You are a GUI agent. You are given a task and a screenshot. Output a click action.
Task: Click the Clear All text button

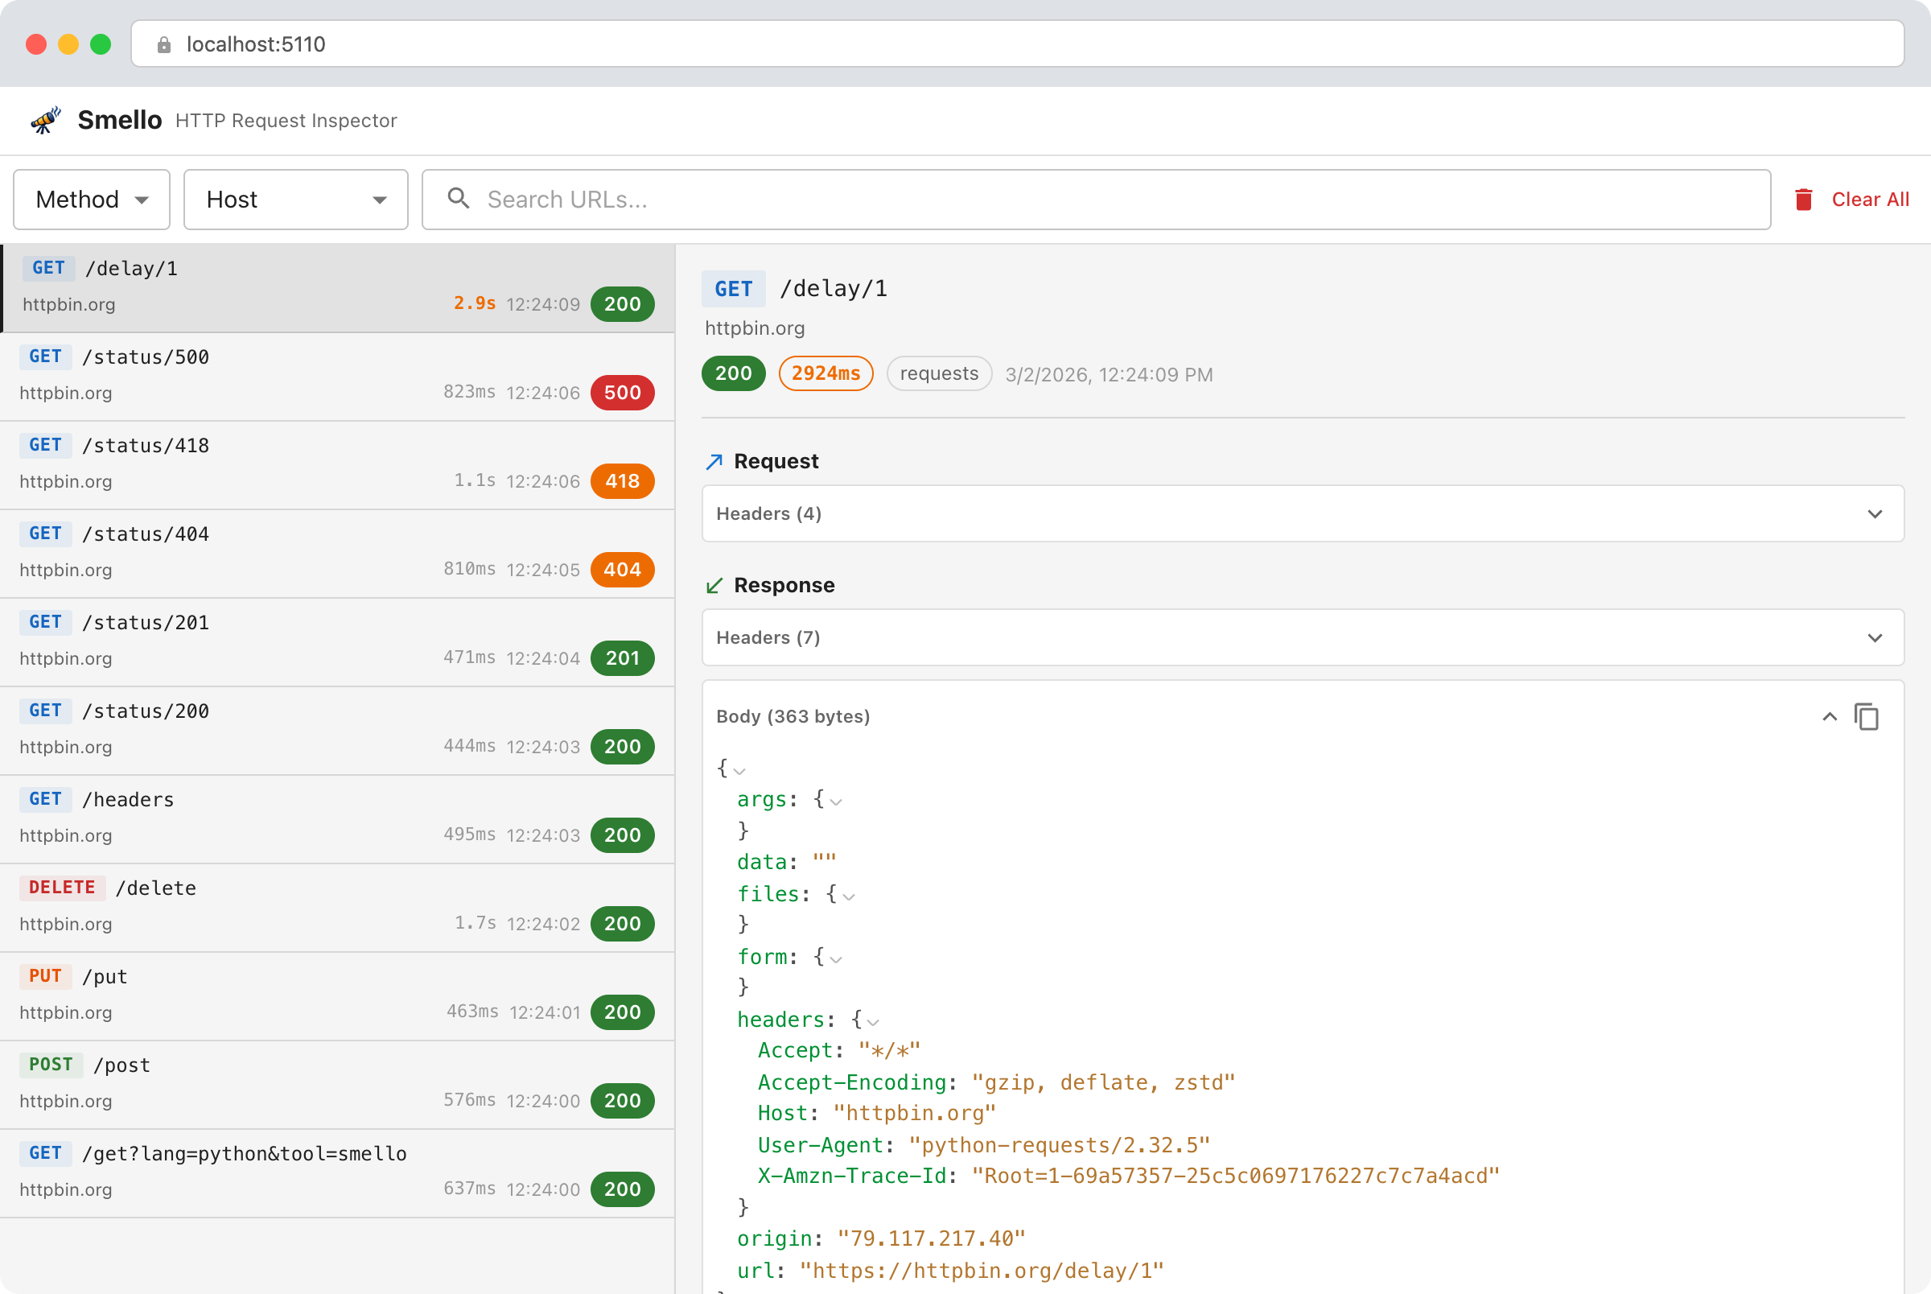point(1870,200)
